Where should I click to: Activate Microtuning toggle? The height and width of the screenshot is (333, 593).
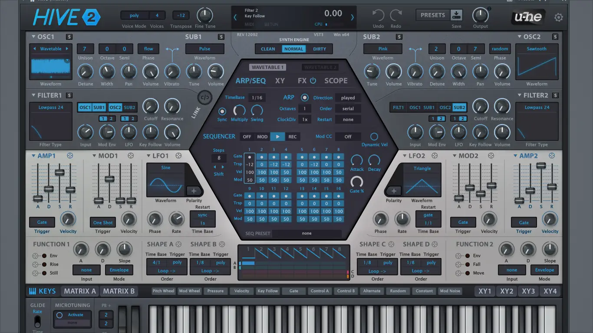[x=60, y=315]
